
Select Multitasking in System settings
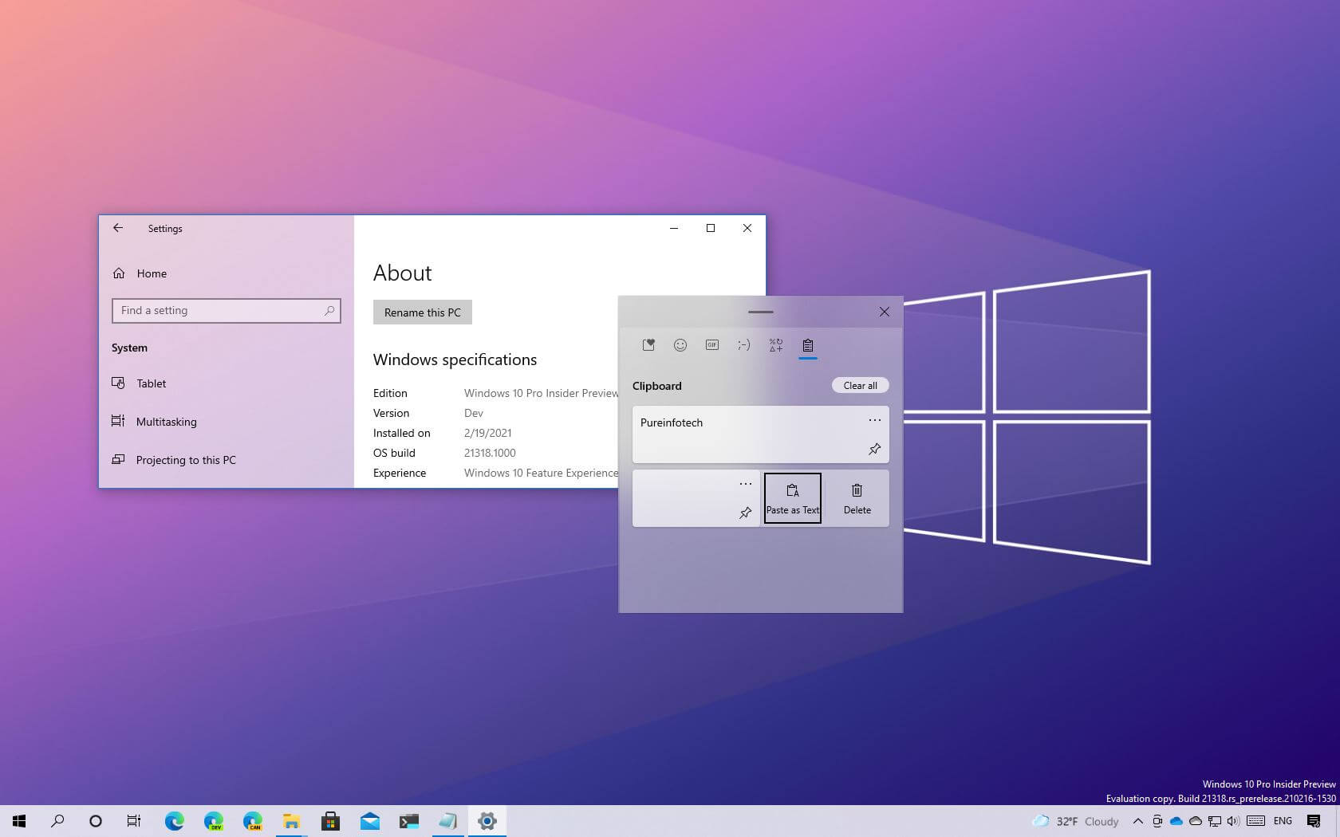166,421
